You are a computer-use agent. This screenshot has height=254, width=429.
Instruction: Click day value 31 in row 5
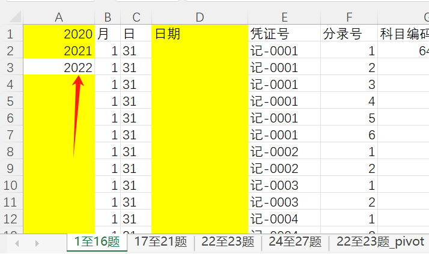click(x=136, y=100)
